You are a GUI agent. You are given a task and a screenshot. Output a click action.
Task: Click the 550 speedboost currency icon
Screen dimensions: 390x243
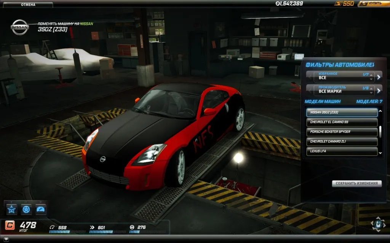(338, 3)
